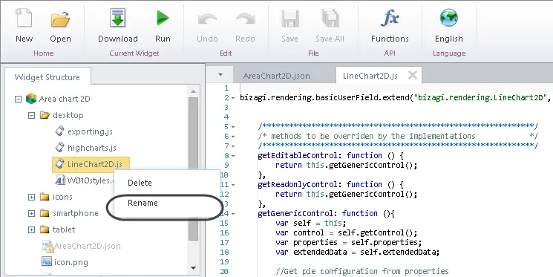Open the editor tab list dropdown arrow
Viewport: 553px width, 277px height.
(x=220, y=75)
